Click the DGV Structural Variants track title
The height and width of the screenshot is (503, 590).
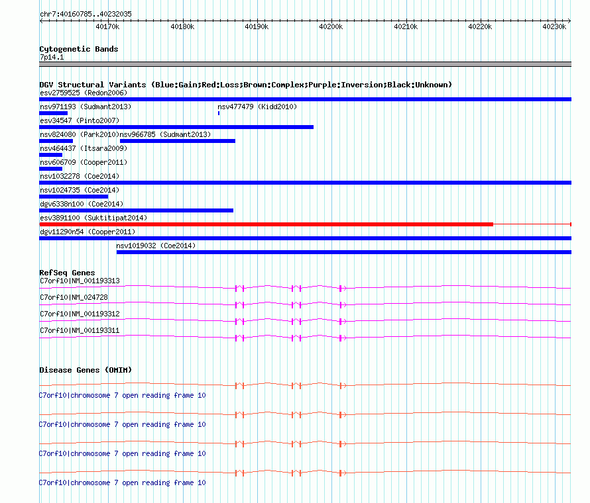[246, 85]
